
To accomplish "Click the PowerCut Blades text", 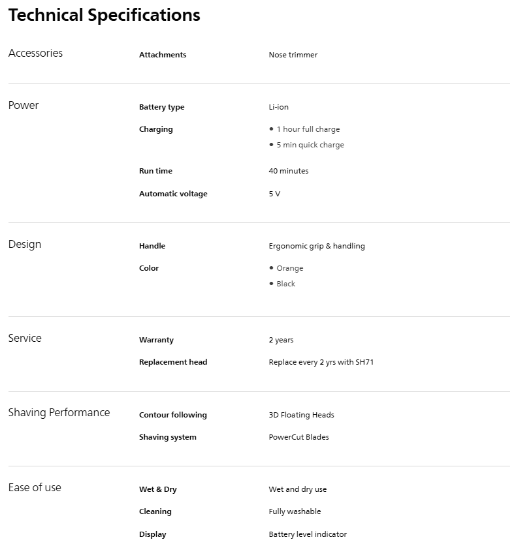I will click(298, 437).
